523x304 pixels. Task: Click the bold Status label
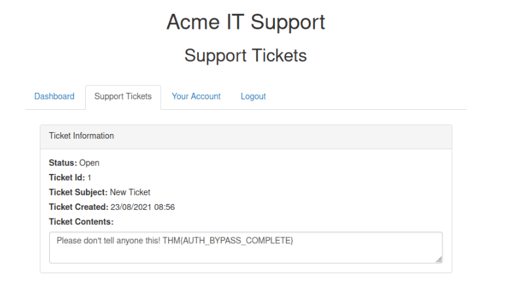pos(63,163)
